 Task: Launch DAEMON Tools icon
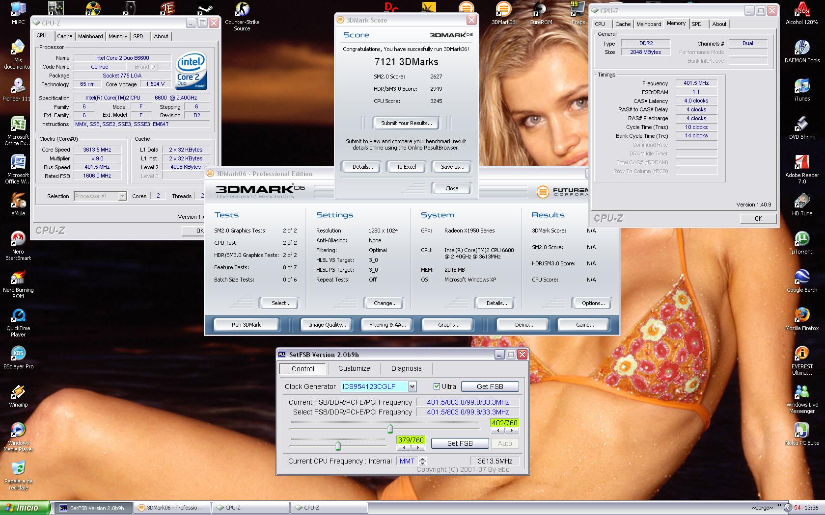pyautogui.click(x=802, y=51)
